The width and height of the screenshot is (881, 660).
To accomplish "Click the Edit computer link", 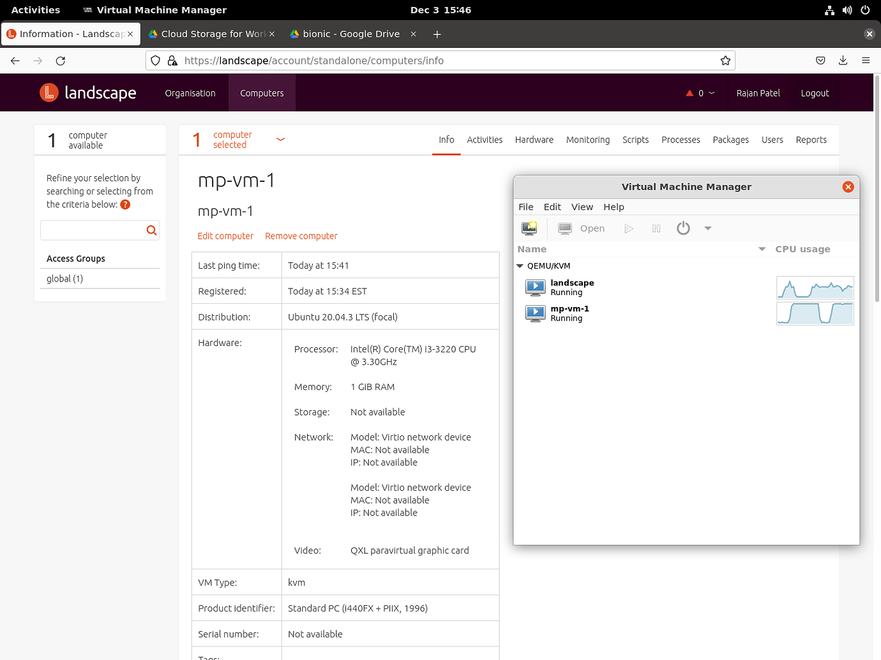I will pos(225,236).
